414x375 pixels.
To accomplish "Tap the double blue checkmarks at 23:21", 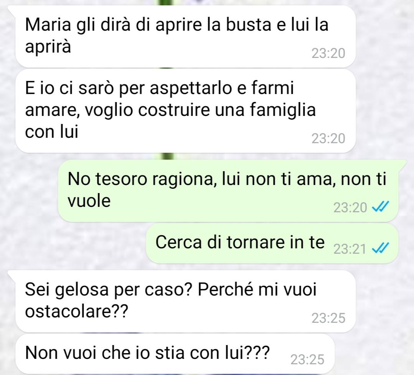I will coord(380,248).
